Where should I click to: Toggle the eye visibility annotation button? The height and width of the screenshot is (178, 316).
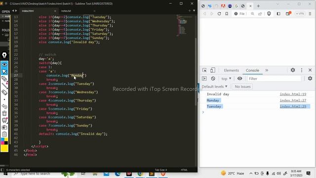tap(4, 64)
